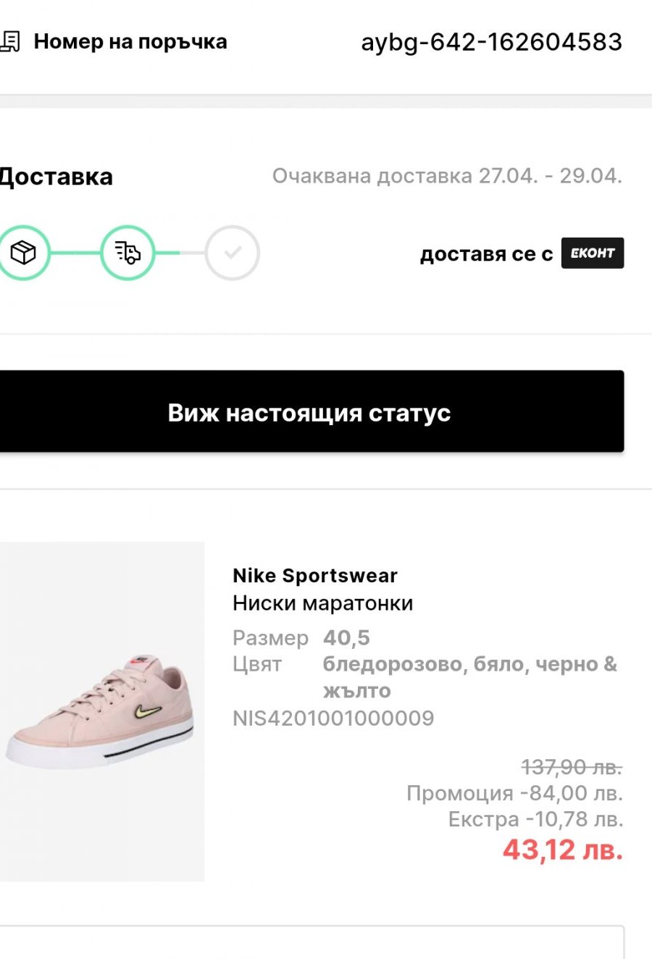Click the delivery truck step icon
Viewport: 652px width, 959px height.
coord(128,253)
